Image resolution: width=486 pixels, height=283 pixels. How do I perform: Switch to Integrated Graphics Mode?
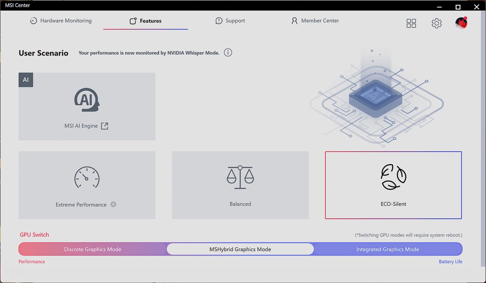(x=388, y=249)
